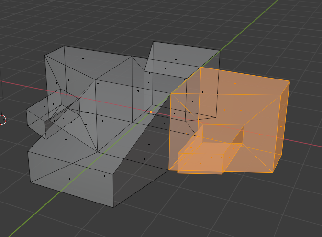Select the orange highlighted mesh object
Image resolution: width=322 pixels, height=237 pixels.
(229, 121)
